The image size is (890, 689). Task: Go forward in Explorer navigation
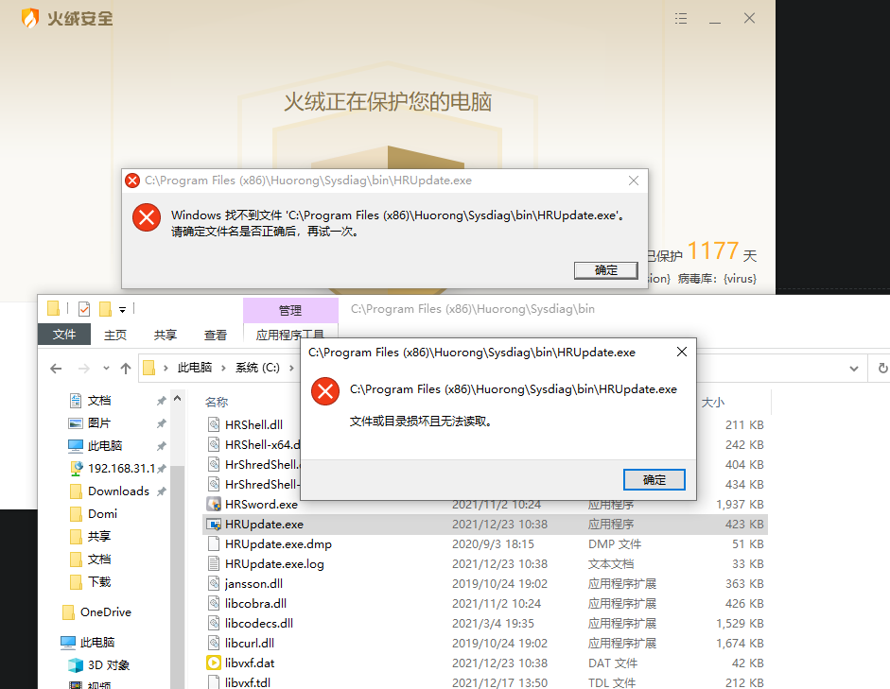84,369
